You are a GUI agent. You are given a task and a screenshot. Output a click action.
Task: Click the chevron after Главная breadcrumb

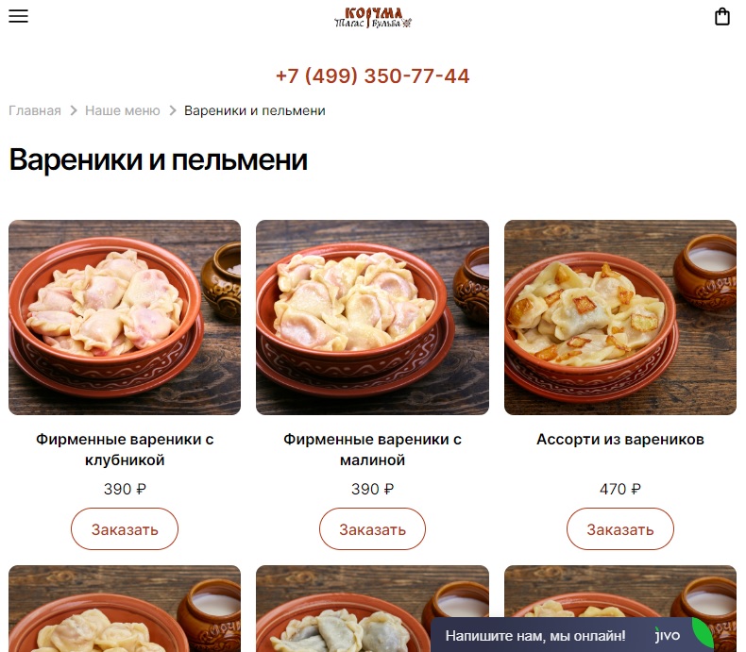pos(74,110)
